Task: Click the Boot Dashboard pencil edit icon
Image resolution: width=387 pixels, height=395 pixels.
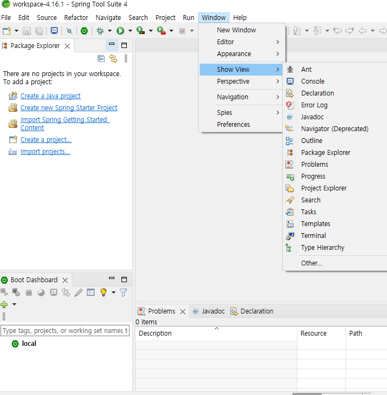Action: point(78,292)
